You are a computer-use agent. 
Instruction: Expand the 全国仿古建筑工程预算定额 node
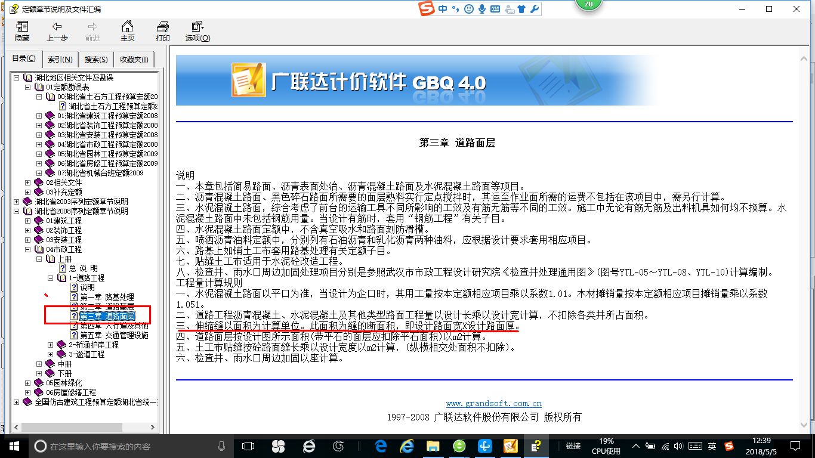17,402
